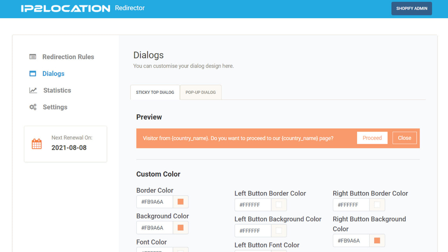
Task: Click the Left Button Background Color text field
Action: click(x=253, y=231)
